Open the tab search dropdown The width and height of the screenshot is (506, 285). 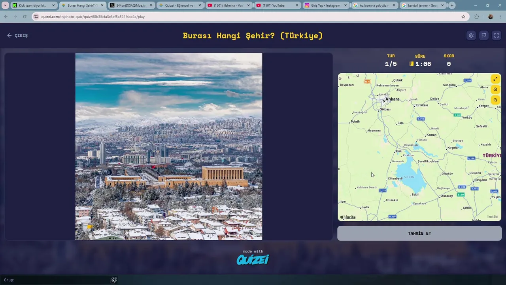click(x=6, y=5)
